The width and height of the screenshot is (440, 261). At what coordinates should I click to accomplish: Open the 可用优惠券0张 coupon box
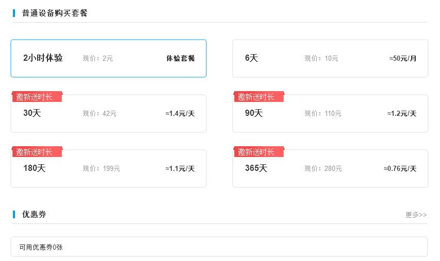coord(219,247)
